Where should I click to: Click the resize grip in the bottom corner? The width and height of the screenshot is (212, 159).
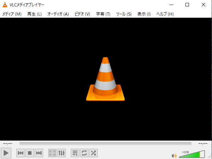tap(210, 157)
